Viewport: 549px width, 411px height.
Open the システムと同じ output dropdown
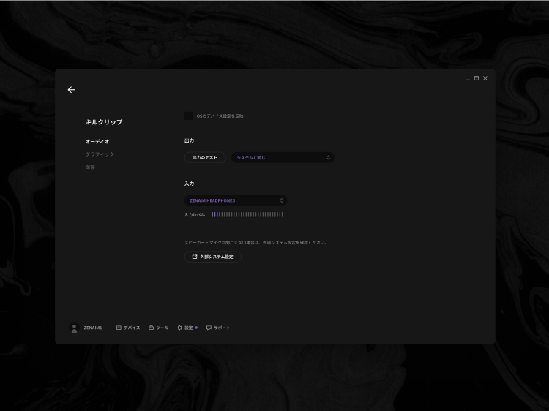pyautogui.click(x=283, y=157)
